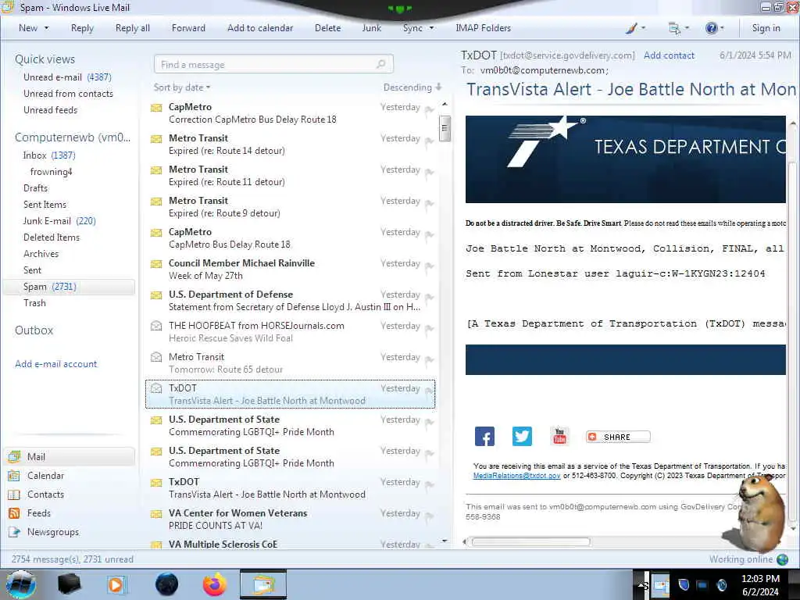Click the Add e-mail account link
The image size is (800, 600).
[x=55, y=364]
